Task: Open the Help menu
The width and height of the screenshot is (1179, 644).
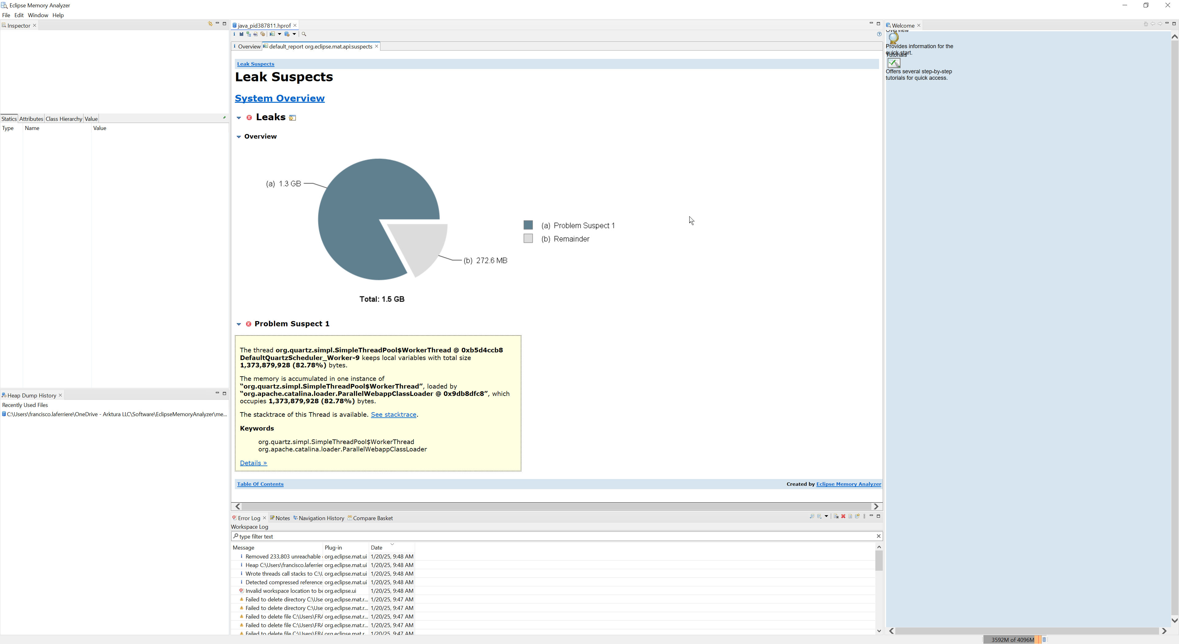Action: 58,15
